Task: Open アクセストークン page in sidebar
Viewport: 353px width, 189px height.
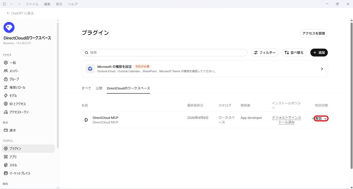Action: 28,112
